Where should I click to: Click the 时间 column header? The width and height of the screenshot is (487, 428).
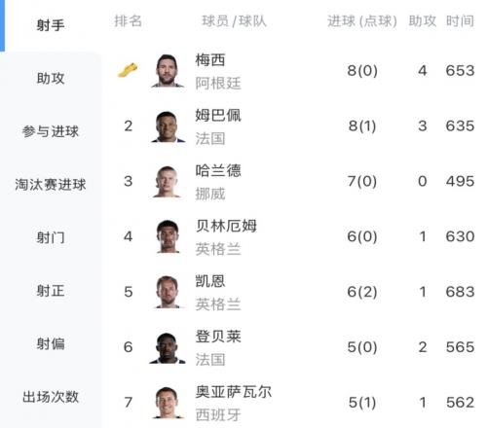coord(460,21)
